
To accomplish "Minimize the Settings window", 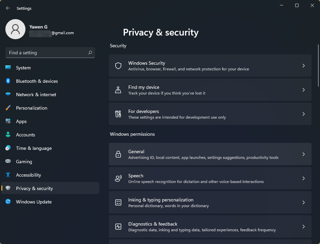I will [281, 5].
